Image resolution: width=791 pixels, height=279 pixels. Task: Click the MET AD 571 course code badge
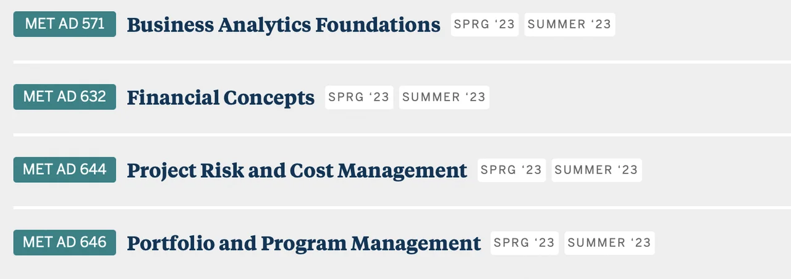pos(65,24)
